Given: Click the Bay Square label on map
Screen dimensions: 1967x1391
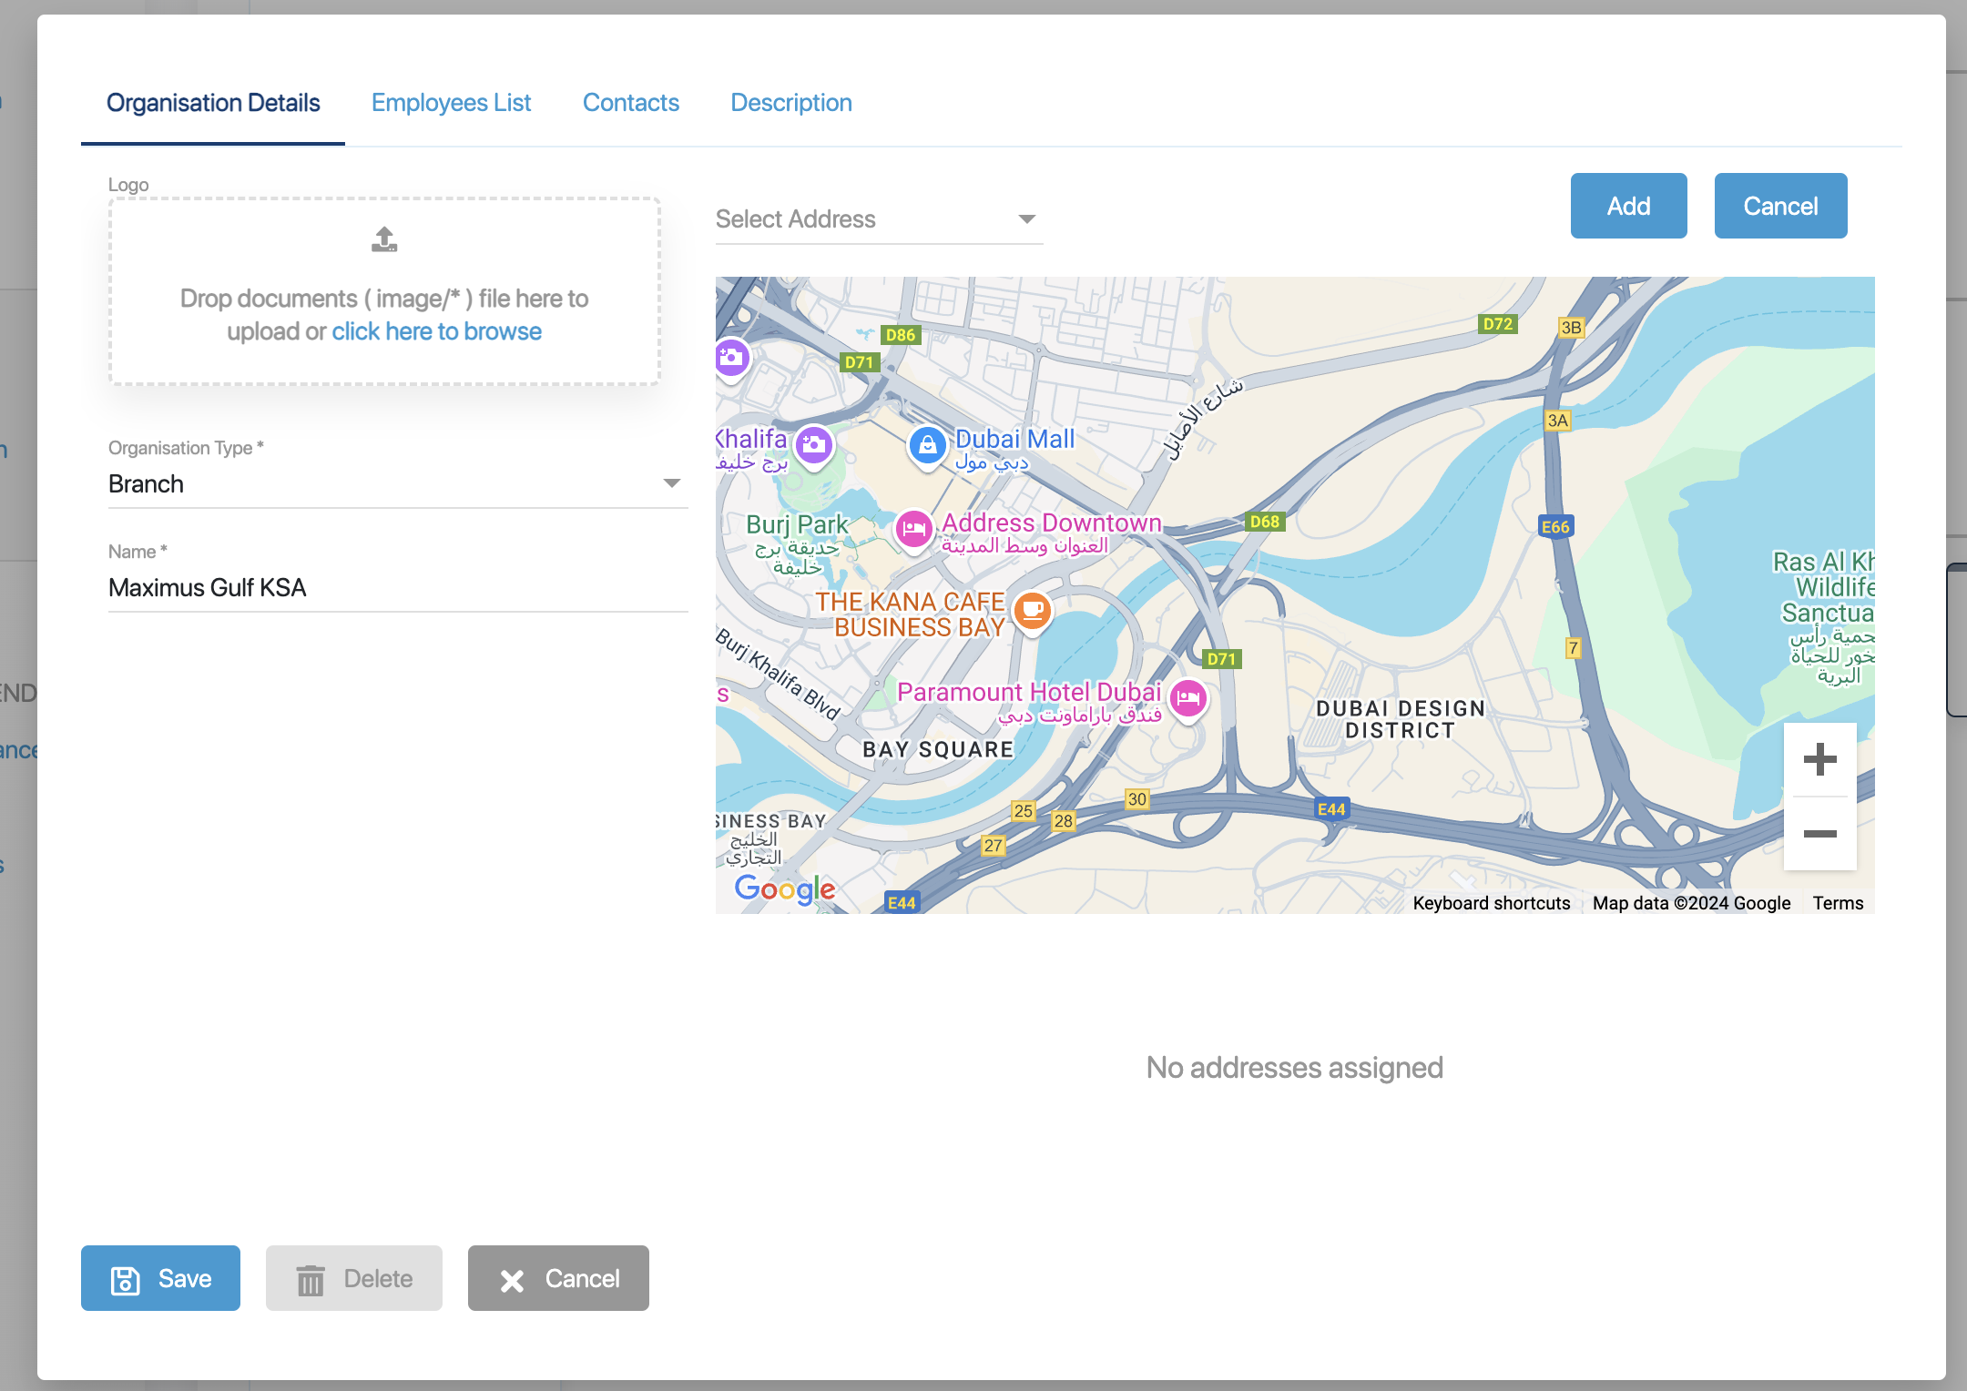Looking at the screenshot, I should pos(938,749).
